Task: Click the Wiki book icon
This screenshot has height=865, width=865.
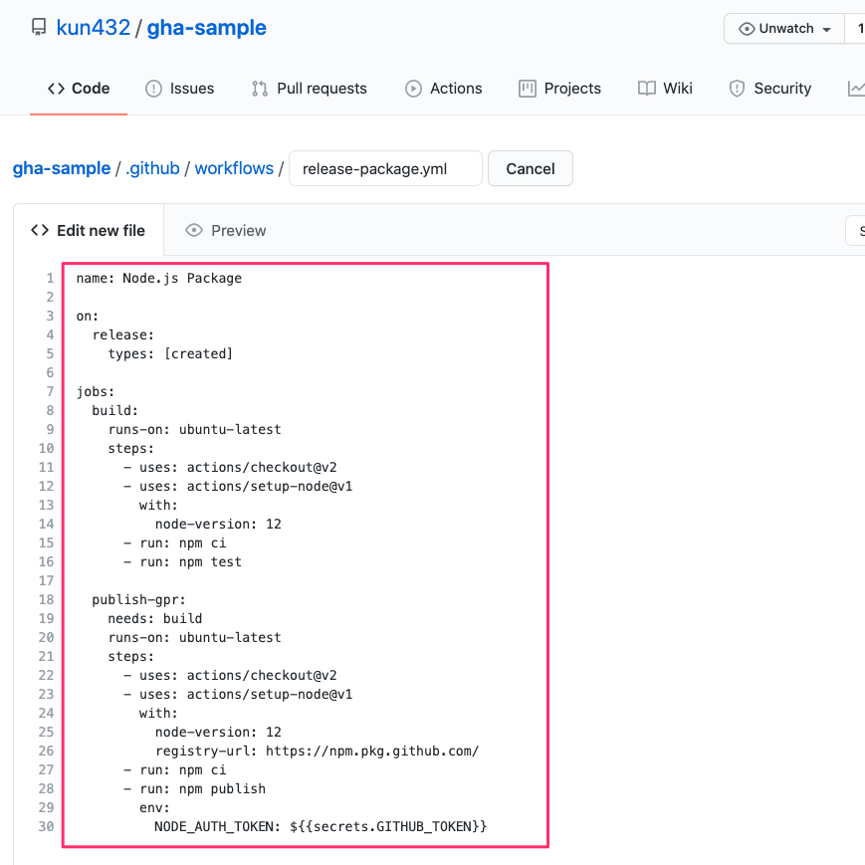Action: 647,89
